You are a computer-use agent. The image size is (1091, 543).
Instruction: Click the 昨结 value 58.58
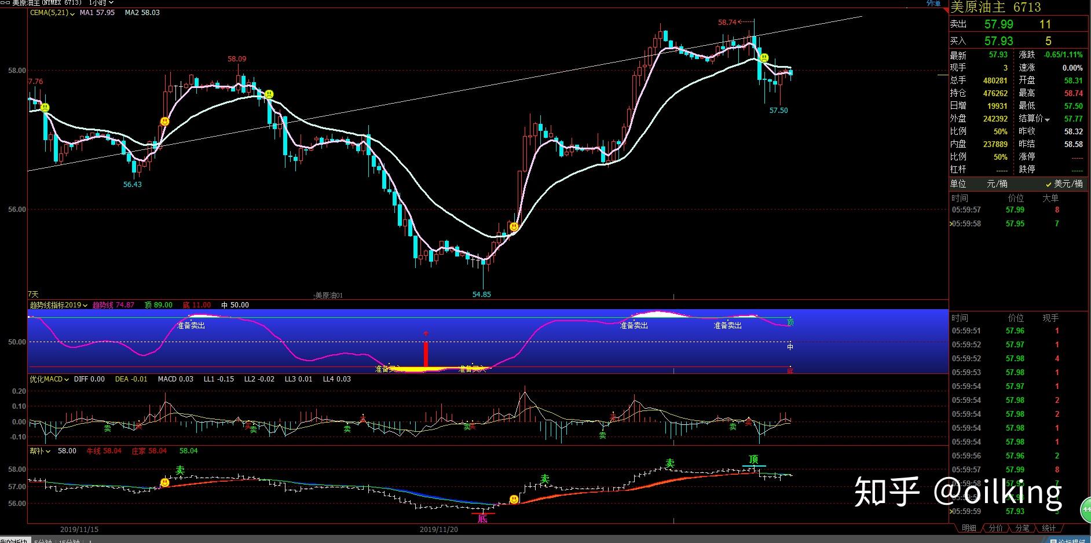pos(1073,144)
